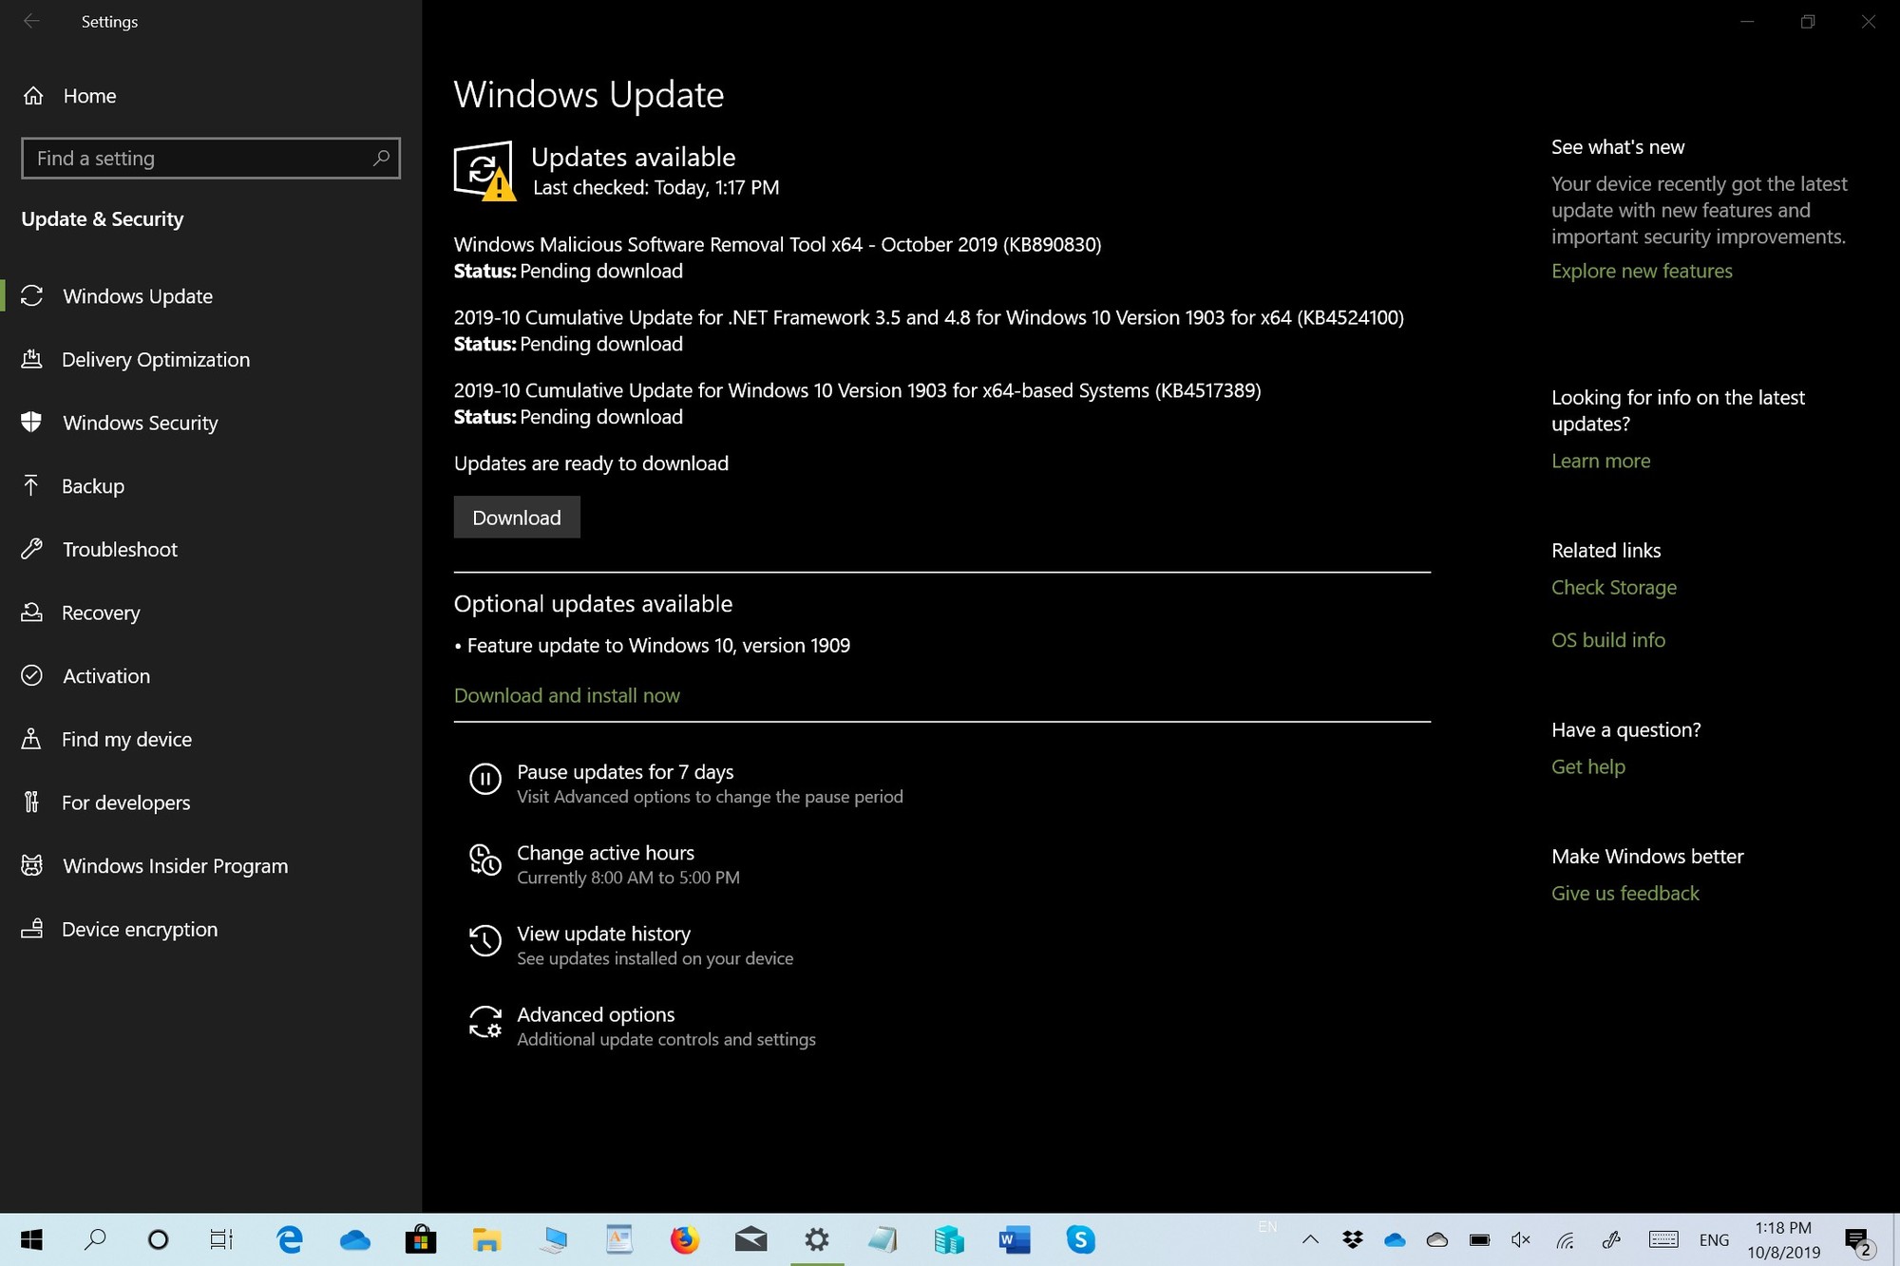1900x1266 pixels.
Task: Click the Give us feedback link
Action: click(1625, 893)
